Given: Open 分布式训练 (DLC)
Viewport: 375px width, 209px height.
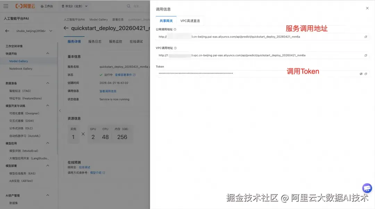Looking at the screenshot, I should pos(21,128).
